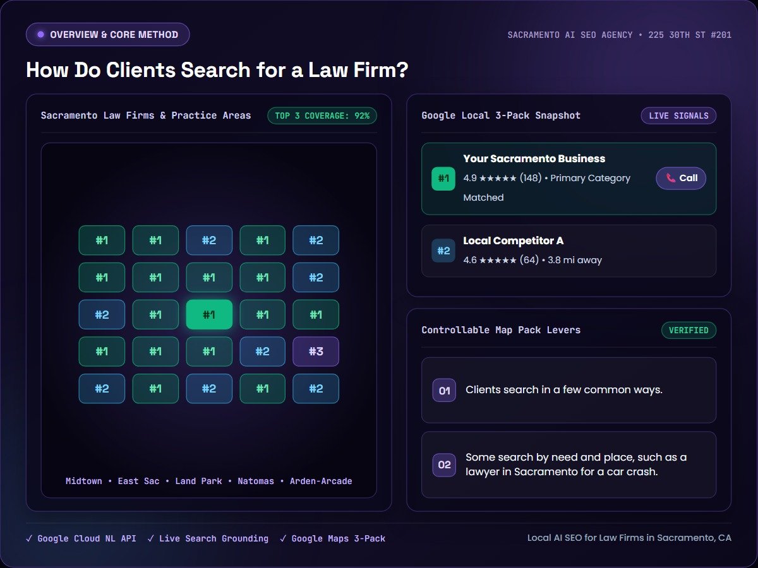Click the 02 number badge
Viewport: 758px width, 568px height.
click(x=444, y=465)
